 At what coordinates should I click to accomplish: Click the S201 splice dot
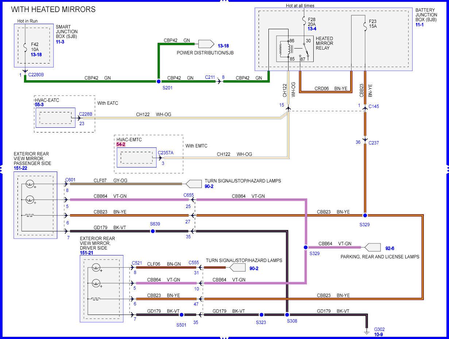click(x=159, y=81)
